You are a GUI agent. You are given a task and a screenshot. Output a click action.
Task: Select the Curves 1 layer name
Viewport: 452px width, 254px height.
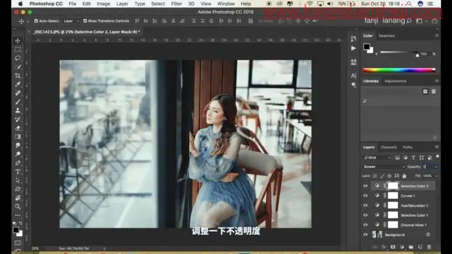coord(408,196)
